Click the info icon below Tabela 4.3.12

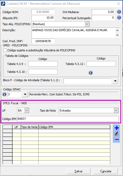pos(91,73)
